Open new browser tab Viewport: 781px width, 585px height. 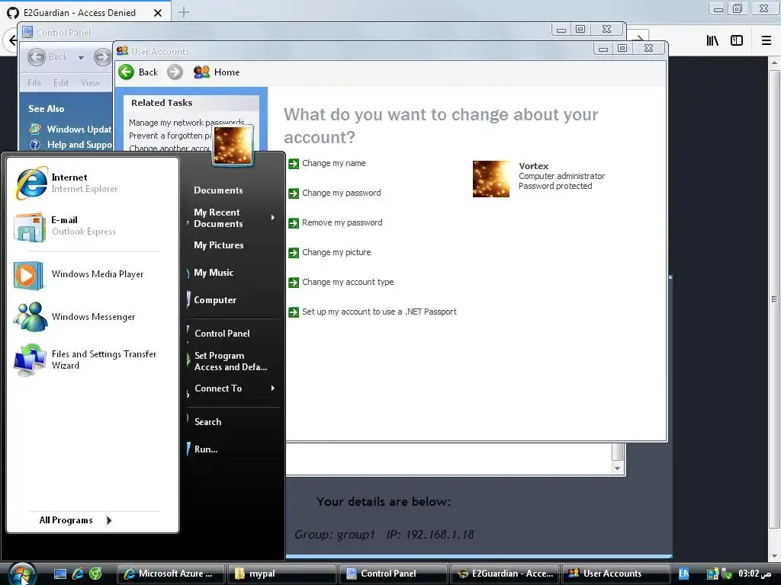[184, 12]
